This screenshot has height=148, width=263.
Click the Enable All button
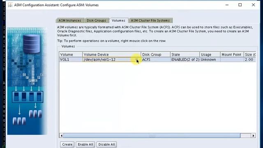coord(85,144)
